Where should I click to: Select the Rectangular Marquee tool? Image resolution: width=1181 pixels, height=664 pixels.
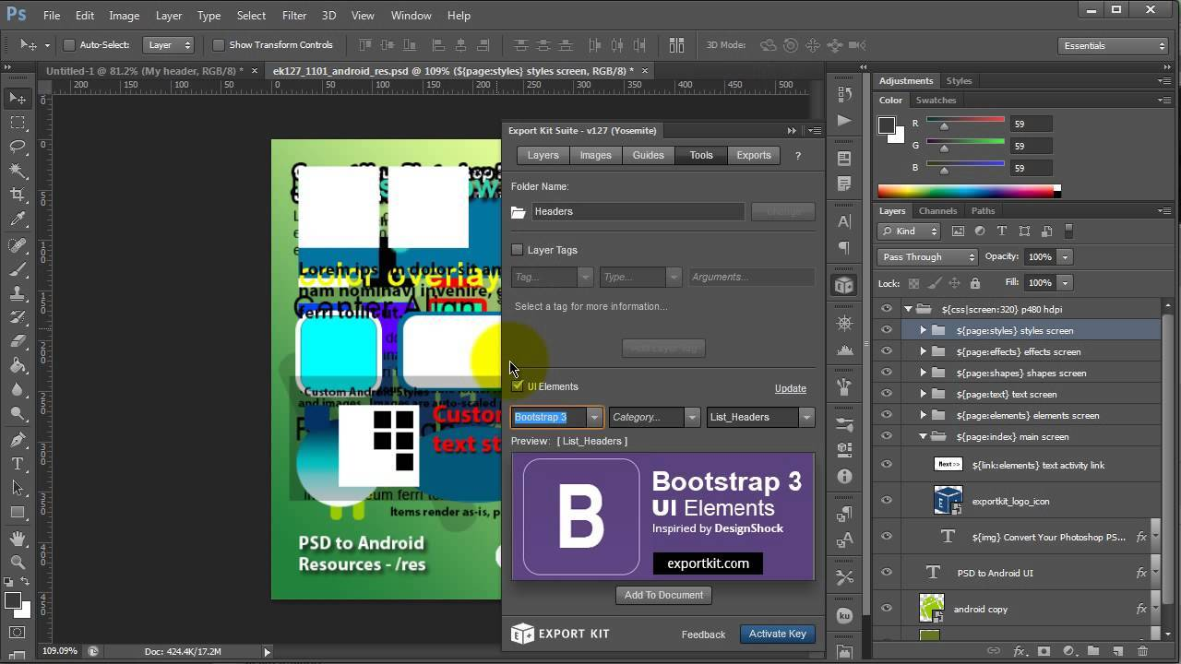click(x=18, y=123)
